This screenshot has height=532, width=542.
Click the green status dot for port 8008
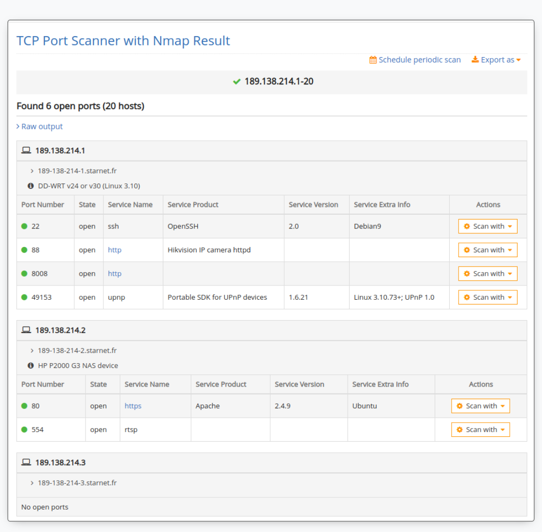pos(24,273)
